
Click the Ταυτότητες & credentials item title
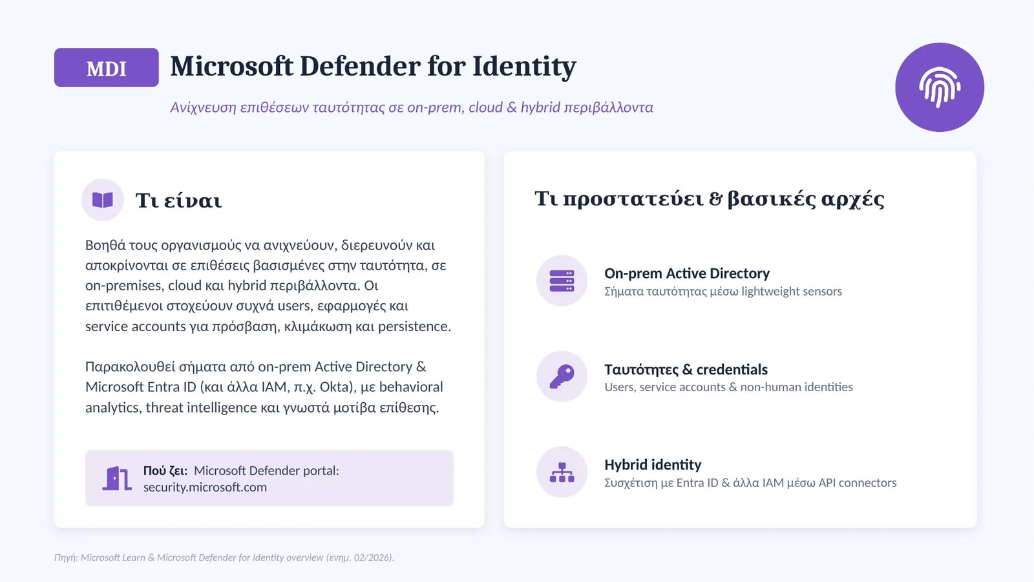tap(686, 369)
